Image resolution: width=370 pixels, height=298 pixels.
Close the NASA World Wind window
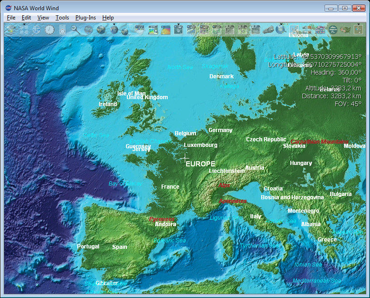[359, 8]
